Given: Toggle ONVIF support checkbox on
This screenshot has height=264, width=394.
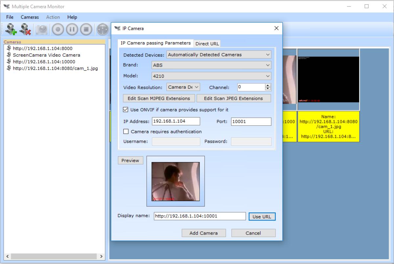Looking at the screenshot, I should pos(125,110).
